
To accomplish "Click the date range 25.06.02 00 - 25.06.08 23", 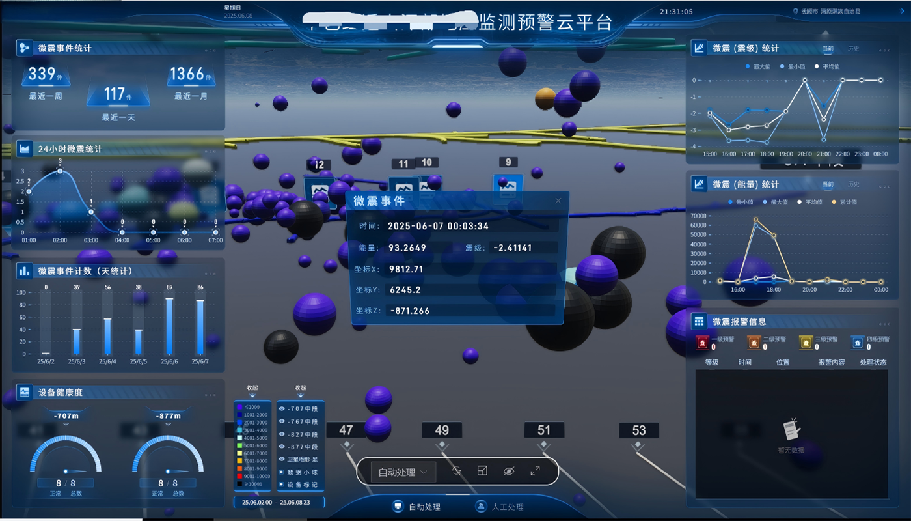I will [279, 502].
